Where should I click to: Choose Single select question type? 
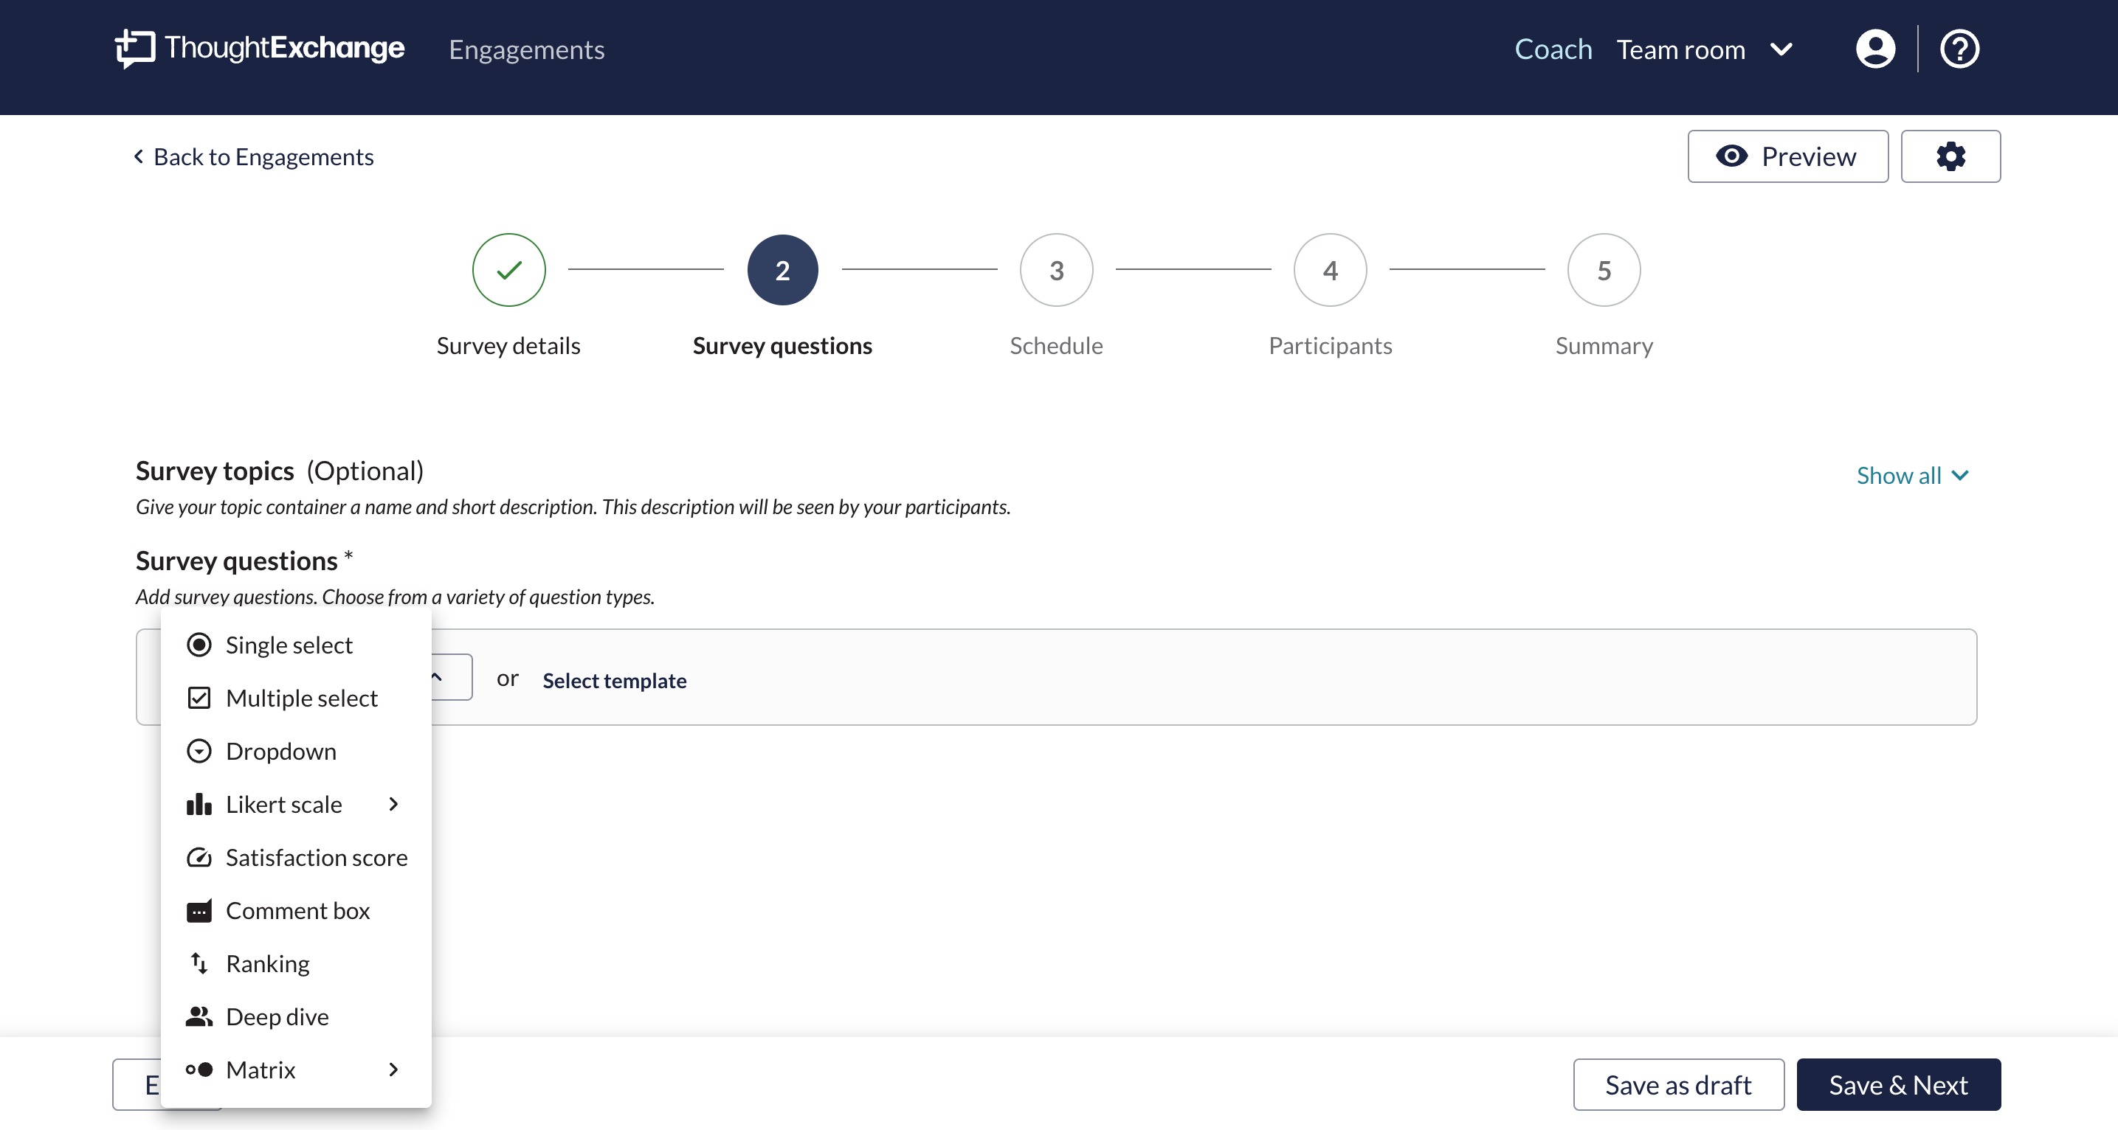coord(296,645)
